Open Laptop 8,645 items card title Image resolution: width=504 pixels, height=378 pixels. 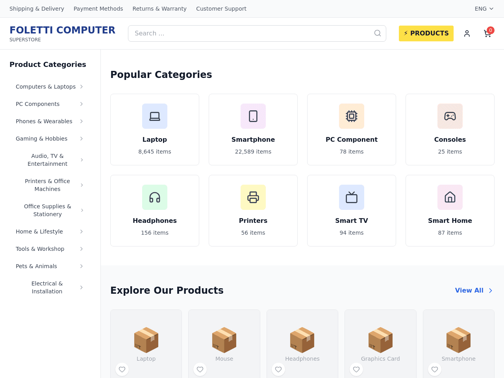pos(155,139)
